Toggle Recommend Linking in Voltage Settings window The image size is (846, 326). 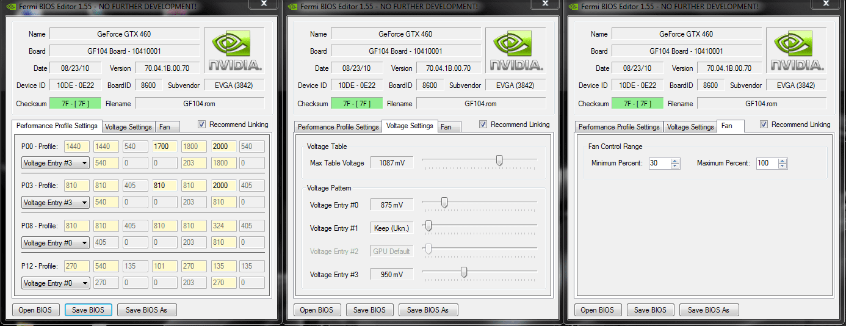(483, 125)
